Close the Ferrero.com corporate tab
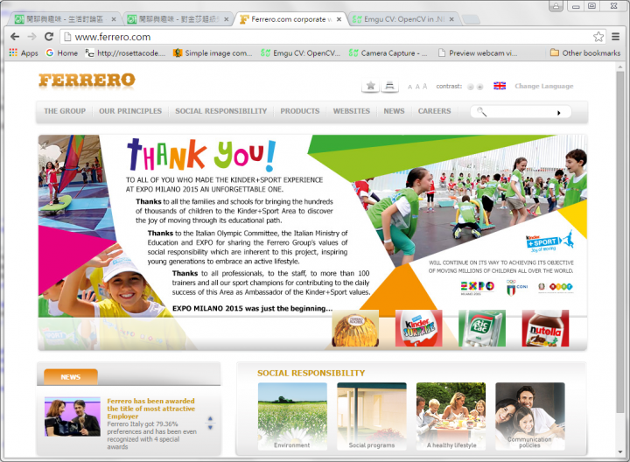630x462 pixels. point(339,19)
